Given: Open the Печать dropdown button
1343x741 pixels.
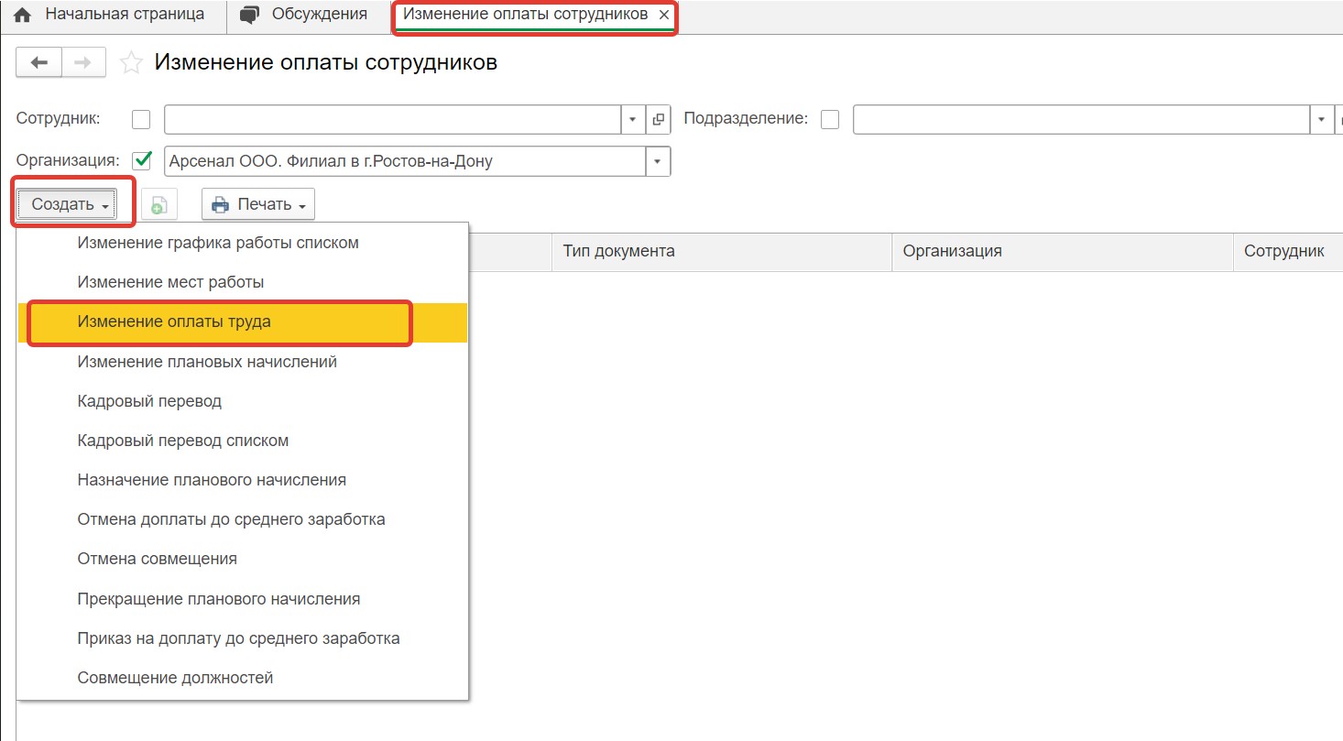Looking at the screenshot, I should (x=258, y=205).
